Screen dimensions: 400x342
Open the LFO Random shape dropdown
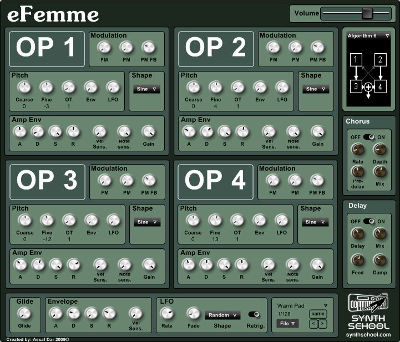coord(222,315)
